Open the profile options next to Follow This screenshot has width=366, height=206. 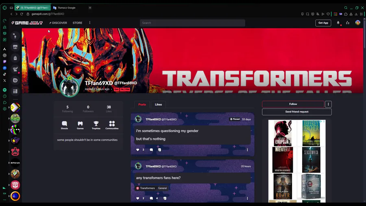click(x=328, y=104)
